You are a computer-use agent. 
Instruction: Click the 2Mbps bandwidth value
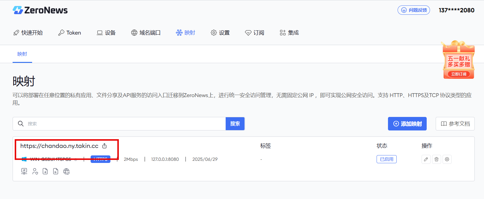[131, 159]
